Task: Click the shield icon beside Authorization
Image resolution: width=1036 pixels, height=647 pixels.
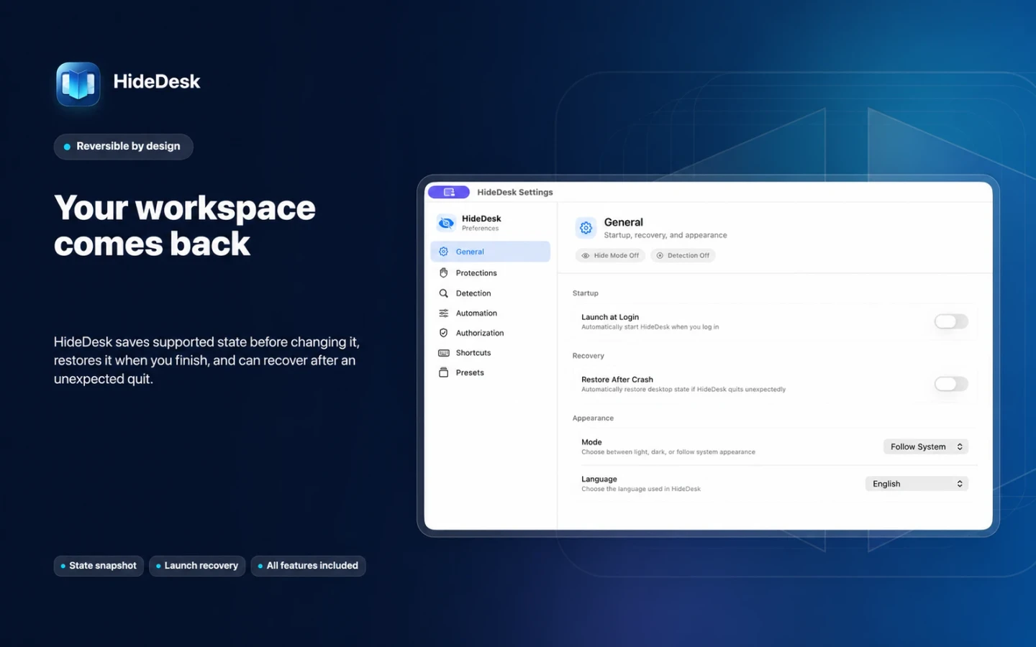Action: [x=443, y=333]
